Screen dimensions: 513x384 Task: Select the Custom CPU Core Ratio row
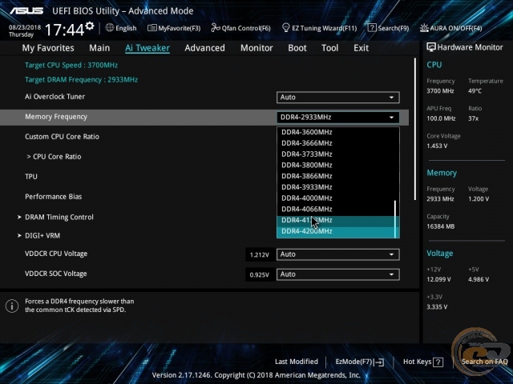[62, 137]
